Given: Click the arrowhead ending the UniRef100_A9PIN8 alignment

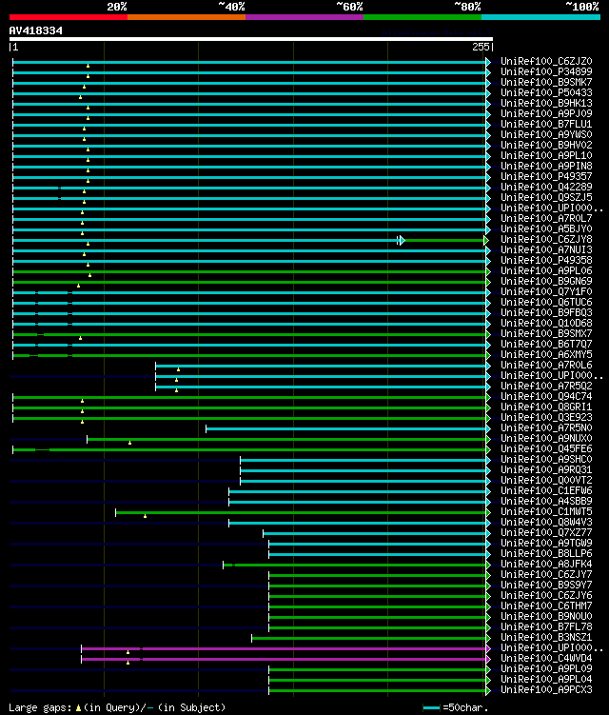Looking at the screenshot, I should tap(488, 167).
